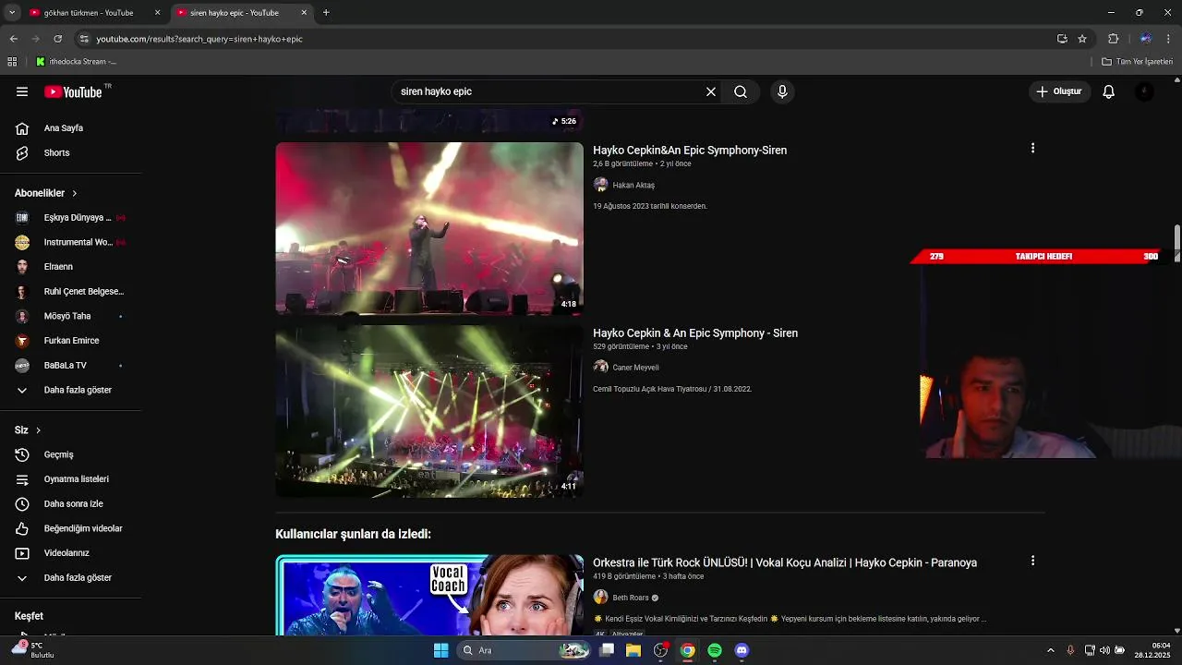Clear the search query with X
1182x665 pixels.
coord(711,91)
